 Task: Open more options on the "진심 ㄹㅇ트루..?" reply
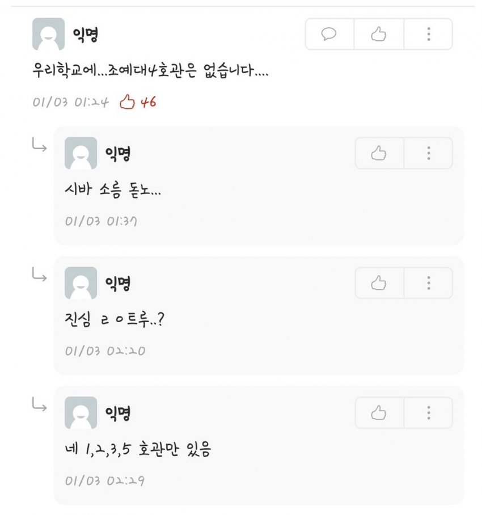(427, 282)
